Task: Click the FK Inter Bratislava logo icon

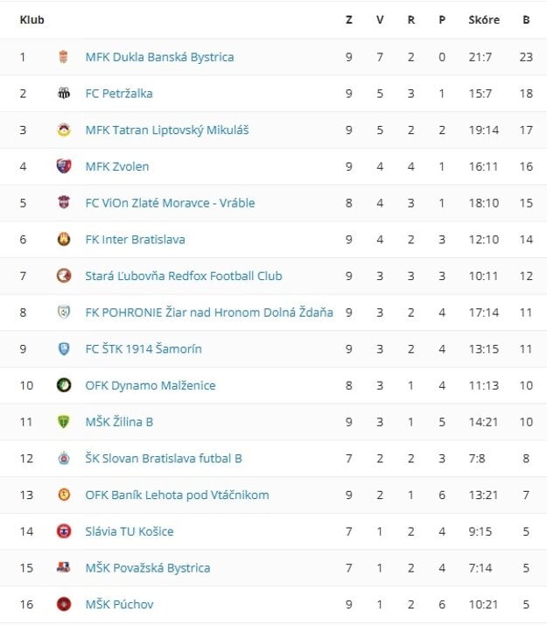Action: [x=63, y=239]
